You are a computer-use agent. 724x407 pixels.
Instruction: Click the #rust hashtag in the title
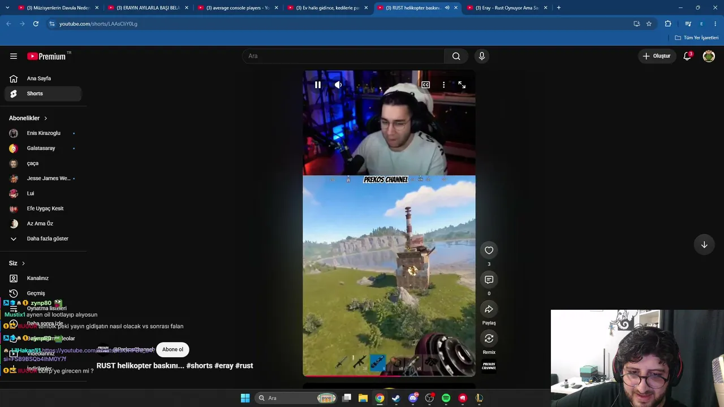pyautogui.click(x=244, y=366)
